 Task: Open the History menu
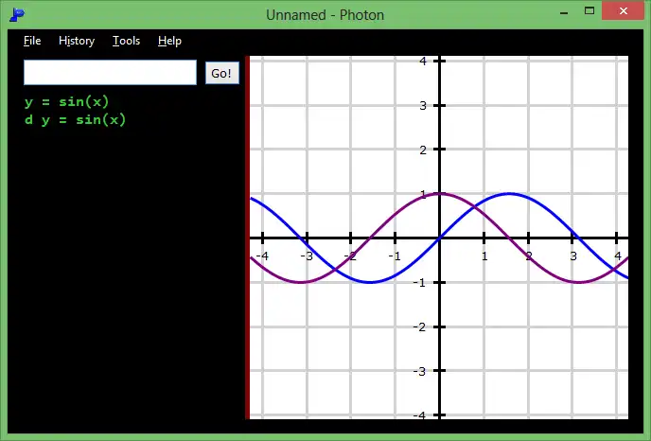click(77, 41)
